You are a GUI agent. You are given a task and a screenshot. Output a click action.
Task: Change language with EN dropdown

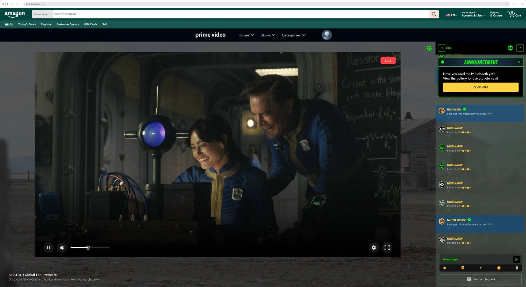451,15
